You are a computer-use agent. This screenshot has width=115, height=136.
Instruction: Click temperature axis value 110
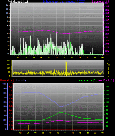click(107, 98)
